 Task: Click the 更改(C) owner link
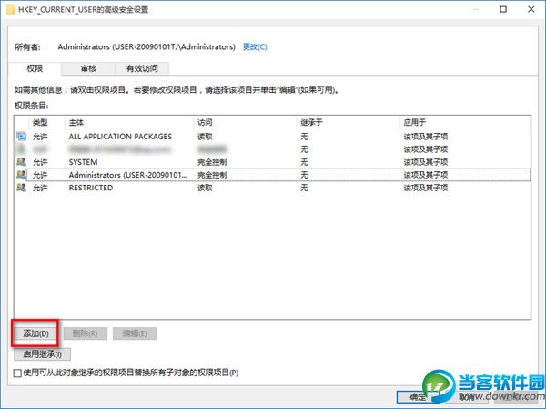pos(255,46)
